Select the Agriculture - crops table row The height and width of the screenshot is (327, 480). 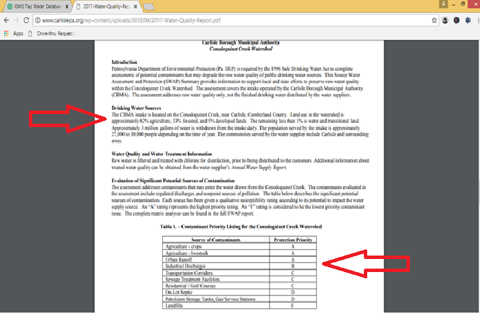(x=239, y=247)
